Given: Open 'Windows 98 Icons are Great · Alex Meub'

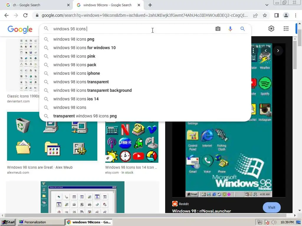Looking at the screenshot, I should (40, 167).
